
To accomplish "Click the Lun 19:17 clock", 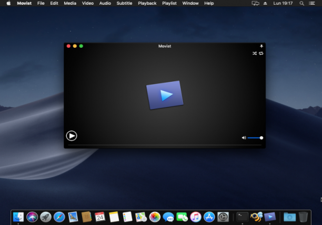I will (283, 3).
